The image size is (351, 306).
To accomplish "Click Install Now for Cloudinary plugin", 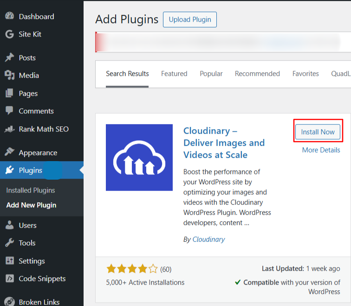I will pyautogui.click(x=318, y=131).
